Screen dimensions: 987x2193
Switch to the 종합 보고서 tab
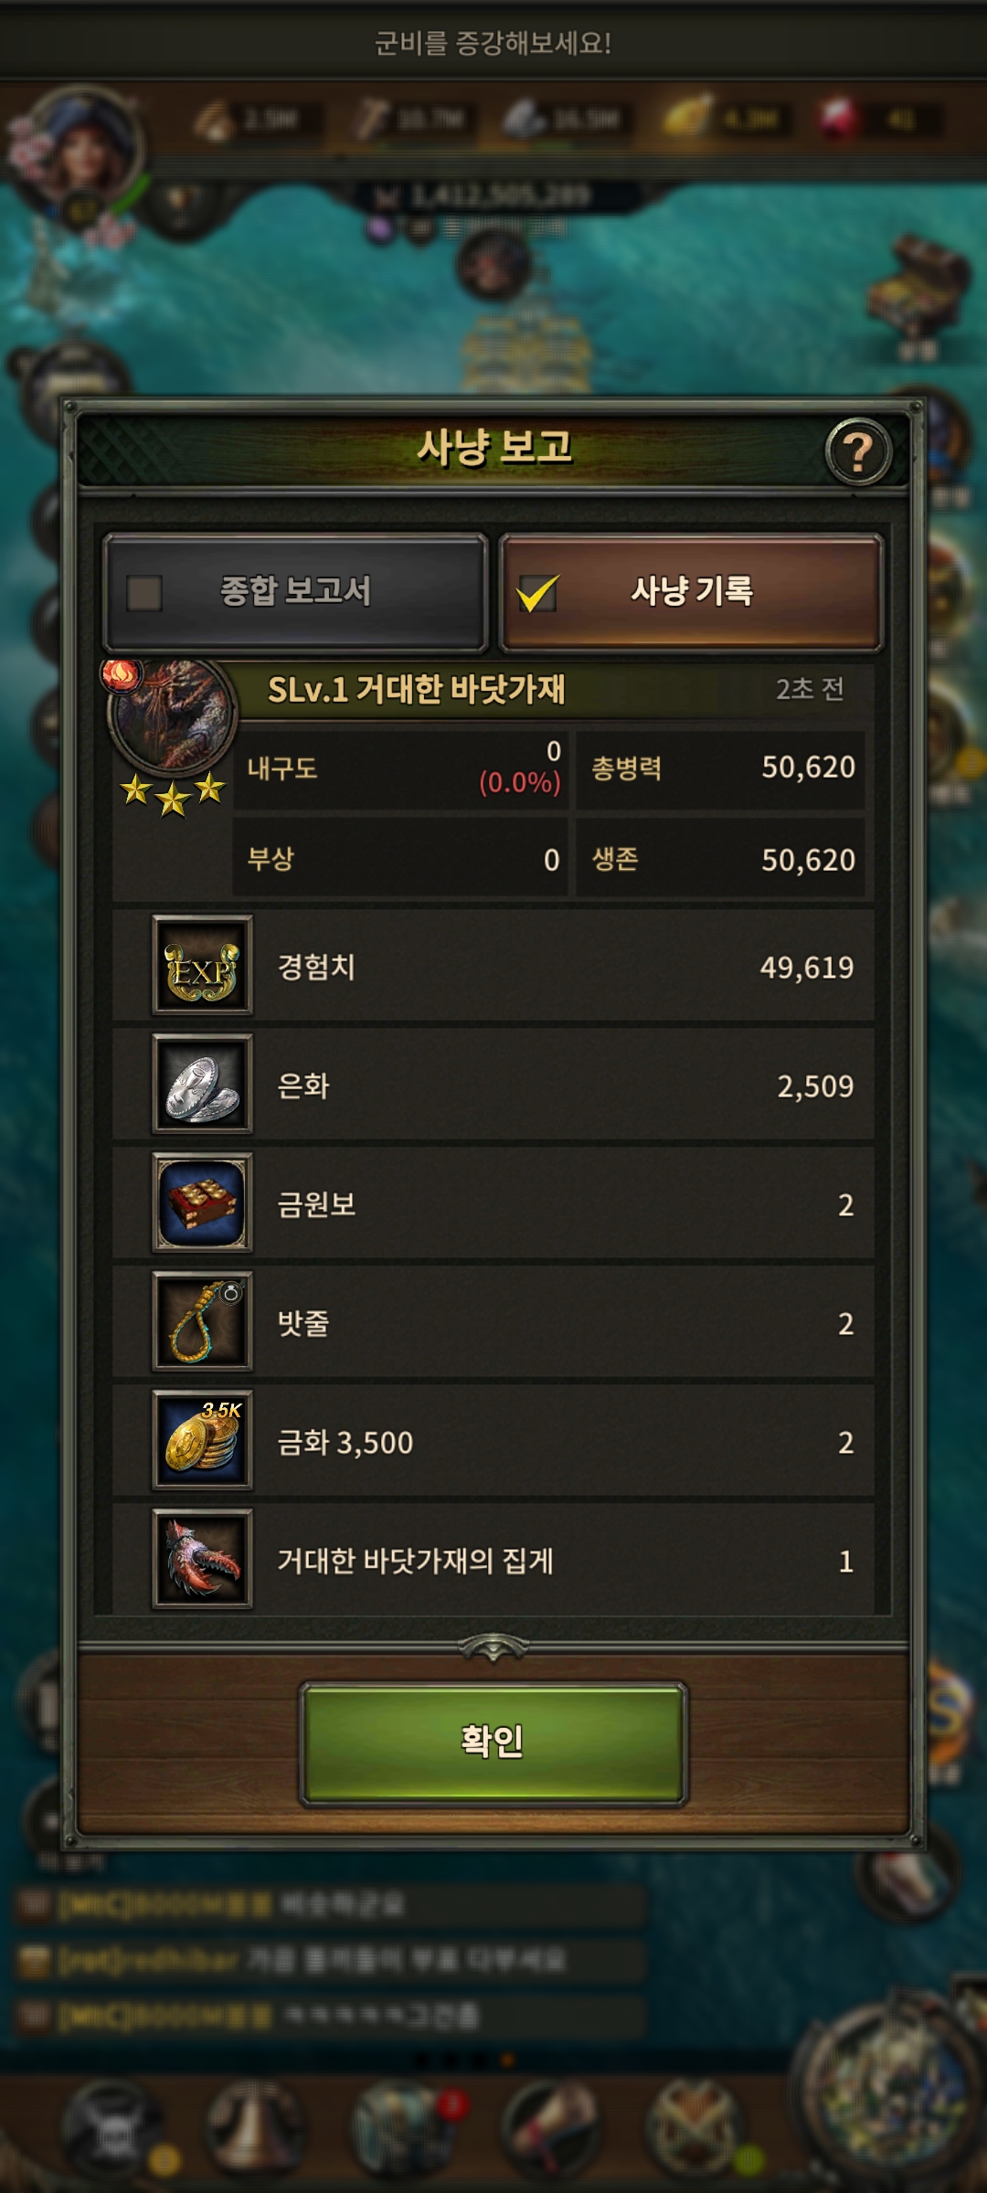coord(295,592)
